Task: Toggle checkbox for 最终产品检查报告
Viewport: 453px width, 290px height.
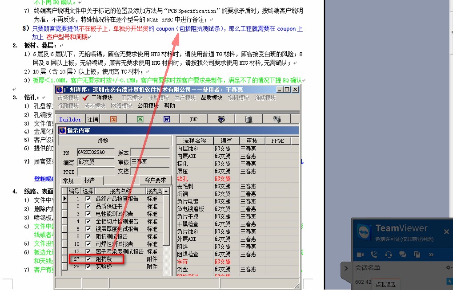Action: point(88,199)
